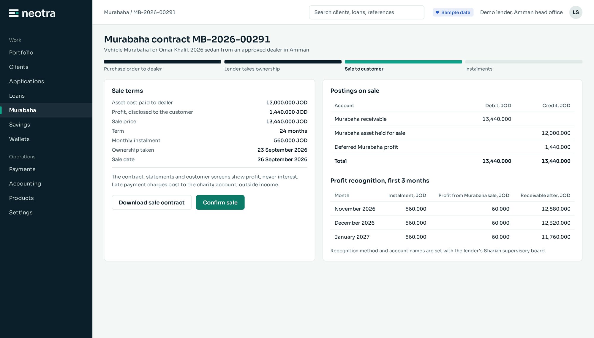
Task: Select the Lender takes ownership step
Action: pyautogui.click(x=283, y=66)
